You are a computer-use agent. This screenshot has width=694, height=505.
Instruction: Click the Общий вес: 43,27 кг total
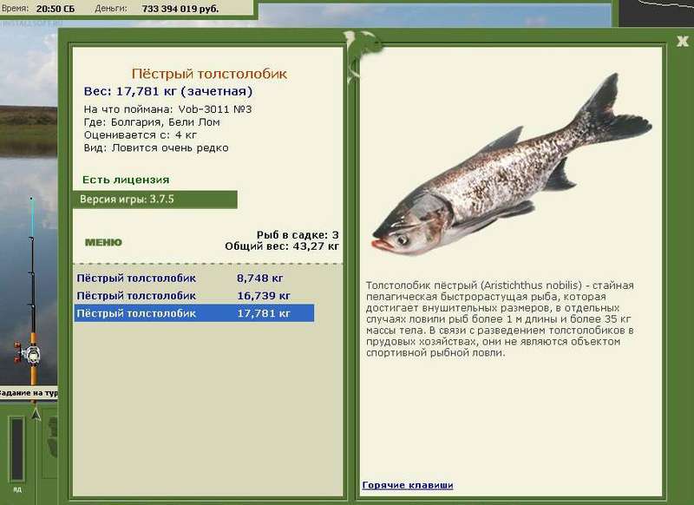coord(282,246)
